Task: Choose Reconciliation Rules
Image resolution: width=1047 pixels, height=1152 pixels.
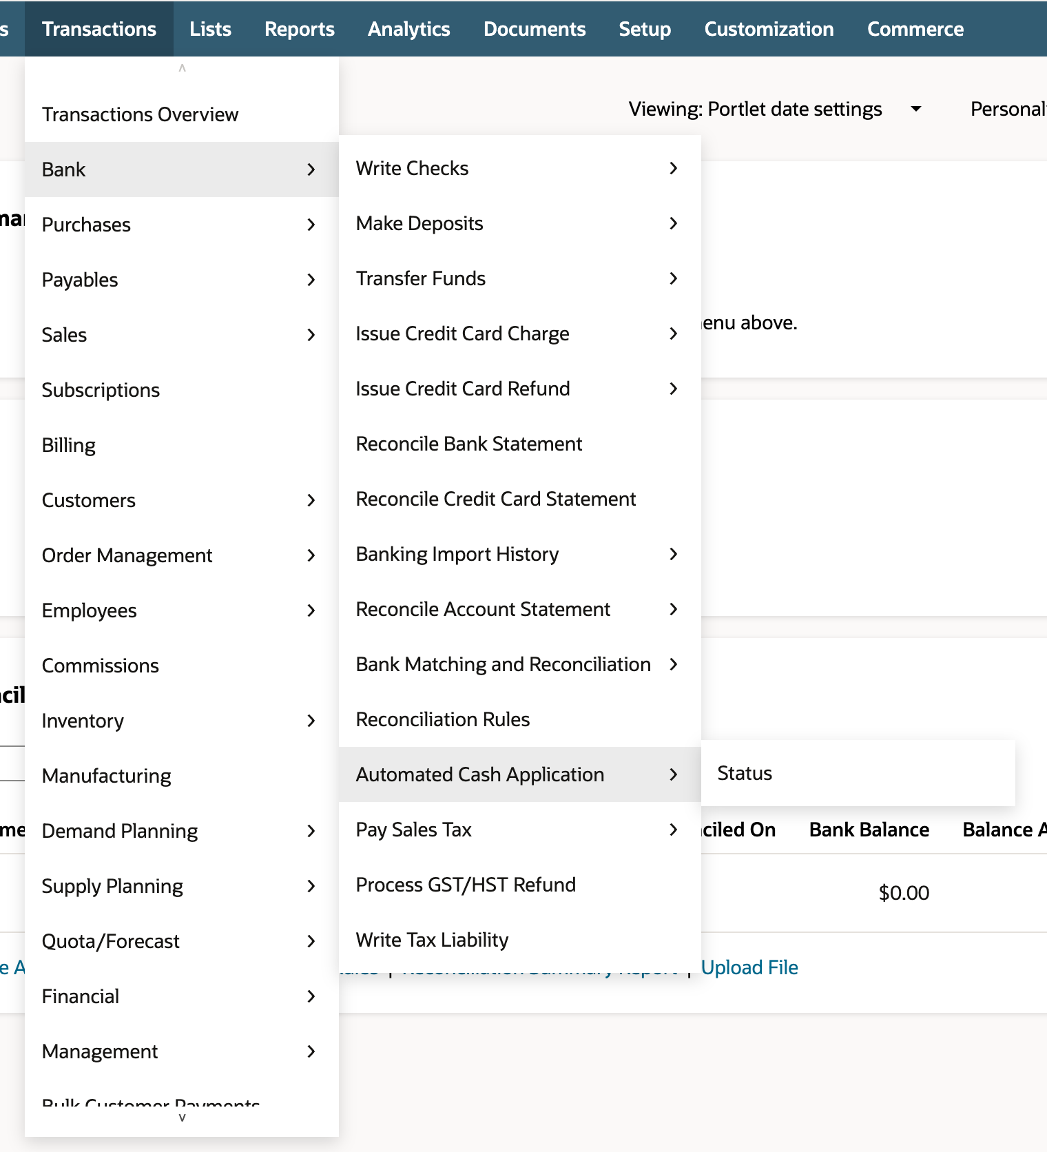Action: pyautogui.click(x=520, y=719)
